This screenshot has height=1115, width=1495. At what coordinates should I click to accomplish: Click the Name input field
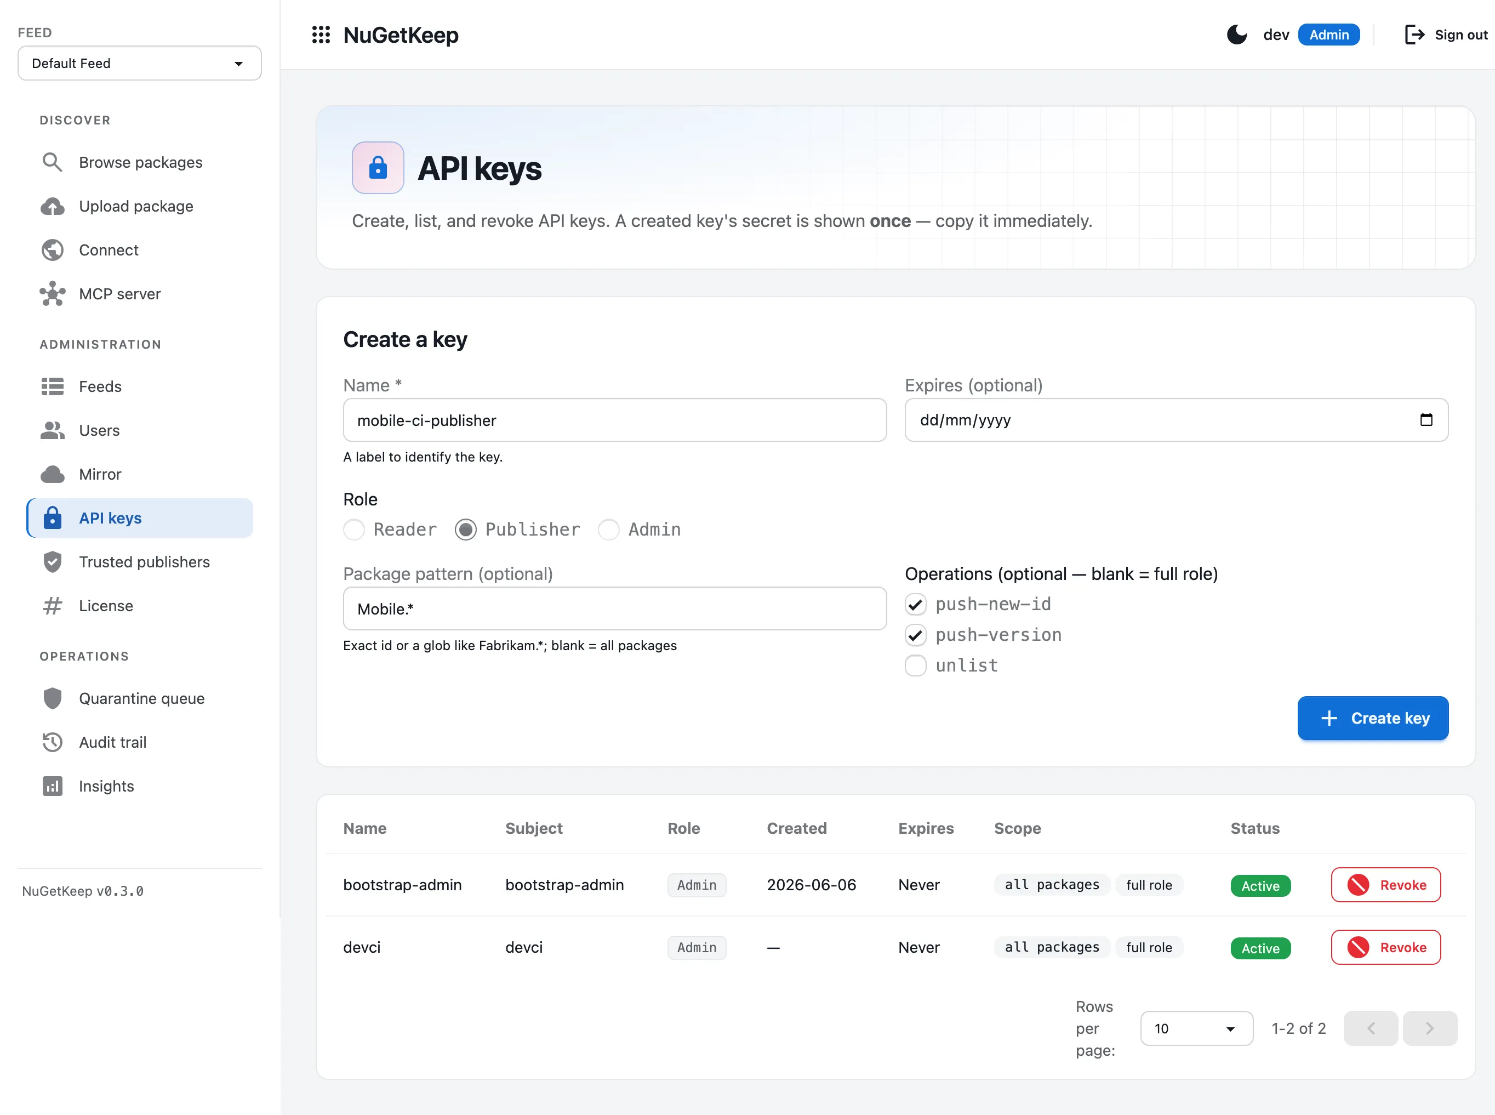(614, 420)
